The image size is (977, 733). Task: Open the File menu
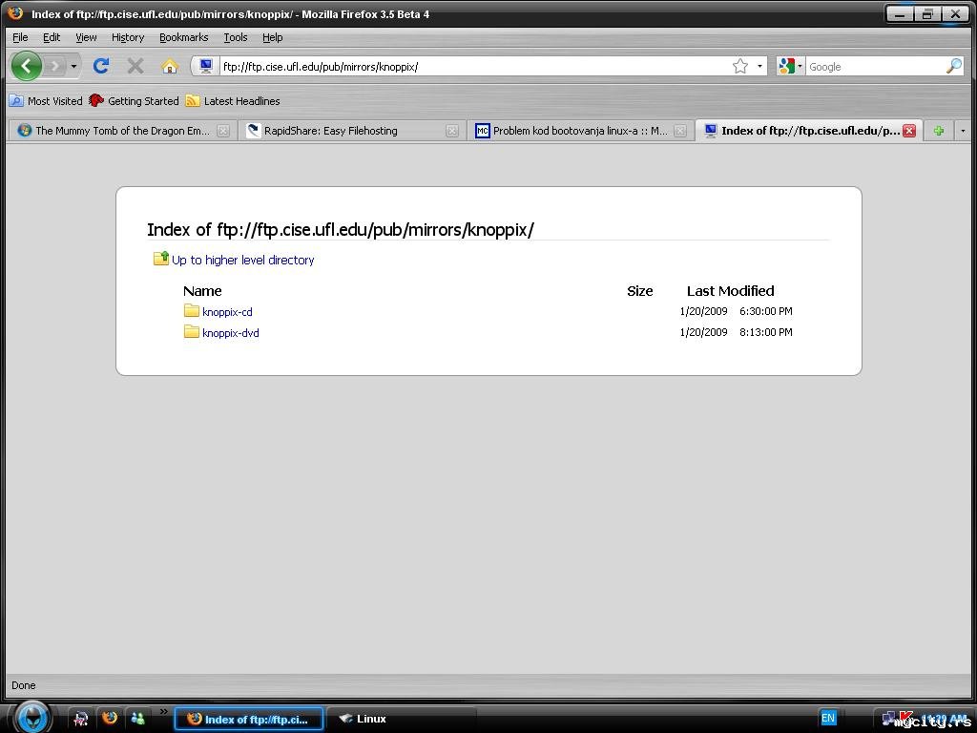click(20, 37)
